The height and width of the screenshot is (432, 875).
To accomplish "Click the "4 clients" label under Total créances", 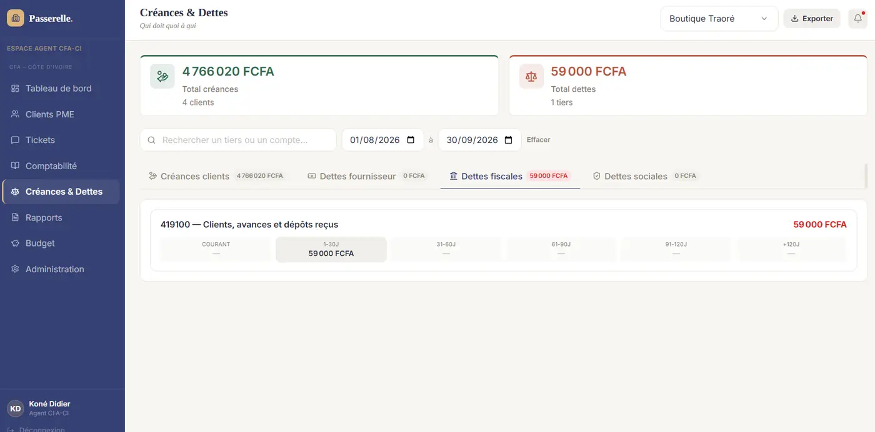I will [198, 102].
